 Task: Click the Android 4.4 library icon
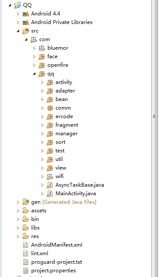pos(26,14)
